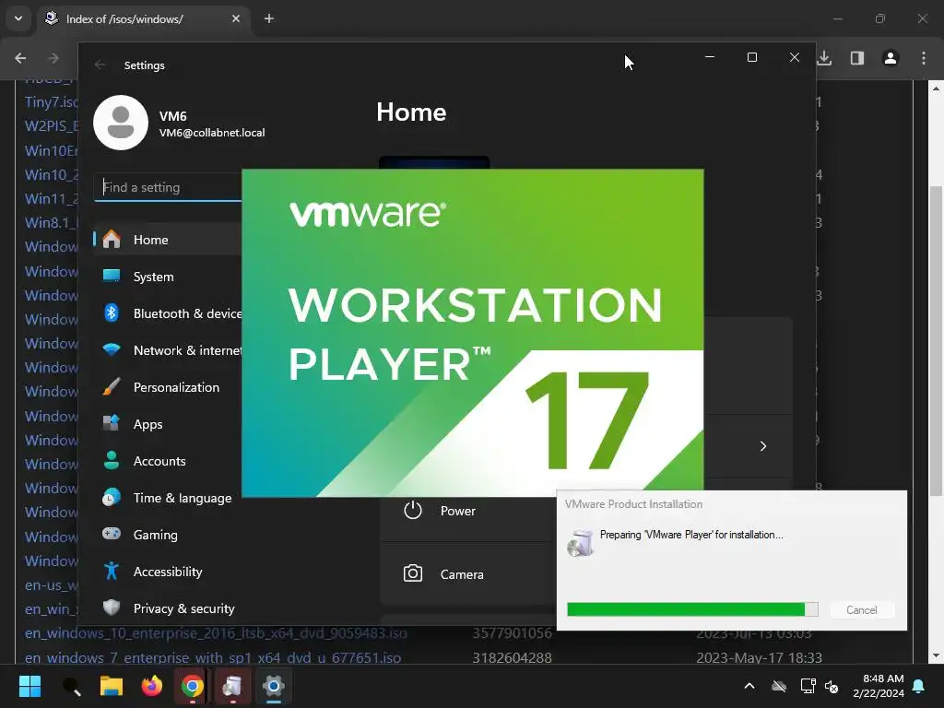Open Windows Start menu
This screenshot has width=944, height=708.
[29, 686]
